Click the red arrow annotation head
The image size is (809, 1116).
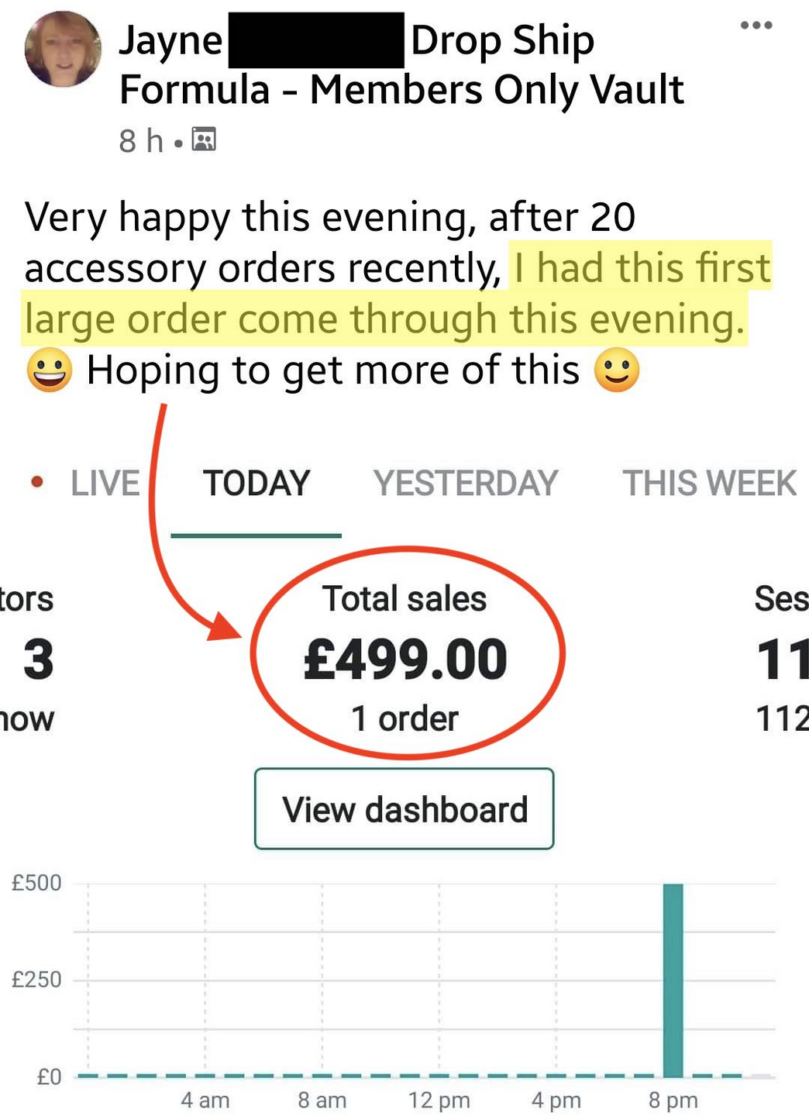click(224, 628)
